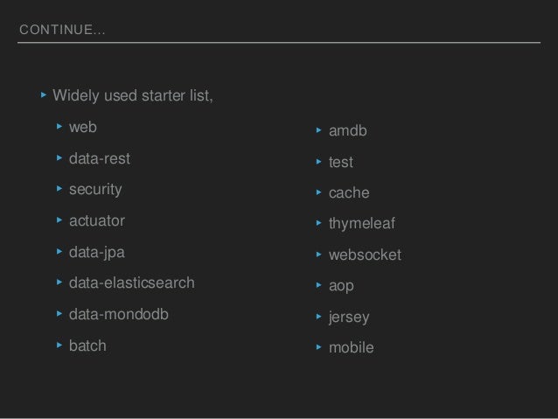
Task: Click the triangle bullet next to mobile
Action: point(319,347)
